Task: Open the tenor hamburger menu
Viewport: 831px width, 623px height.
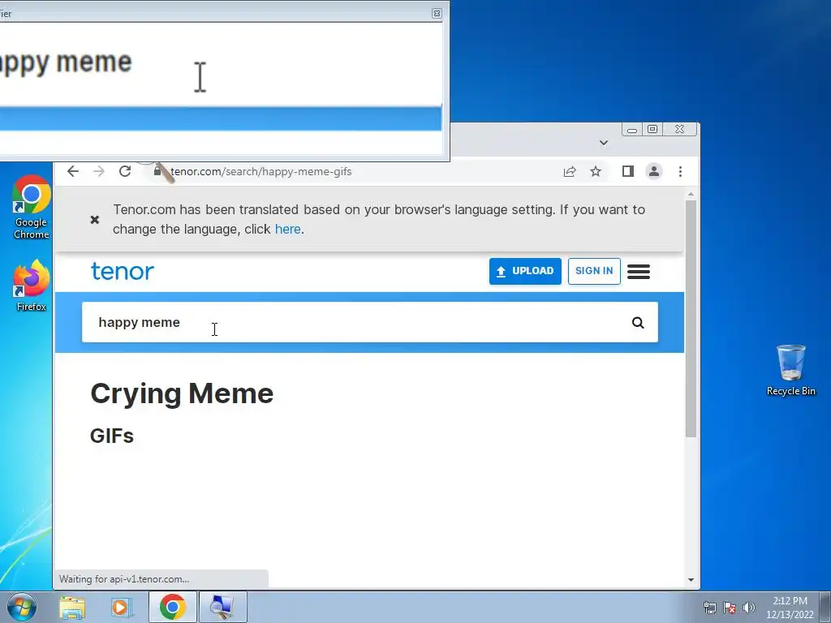Action: click(x=639, y=272)
